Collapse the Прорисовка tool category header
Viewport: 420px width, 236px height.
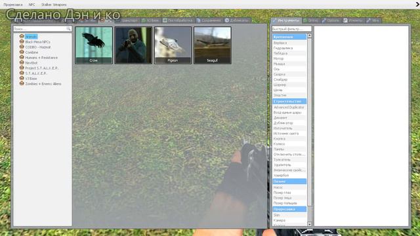(x=289, y=209)
